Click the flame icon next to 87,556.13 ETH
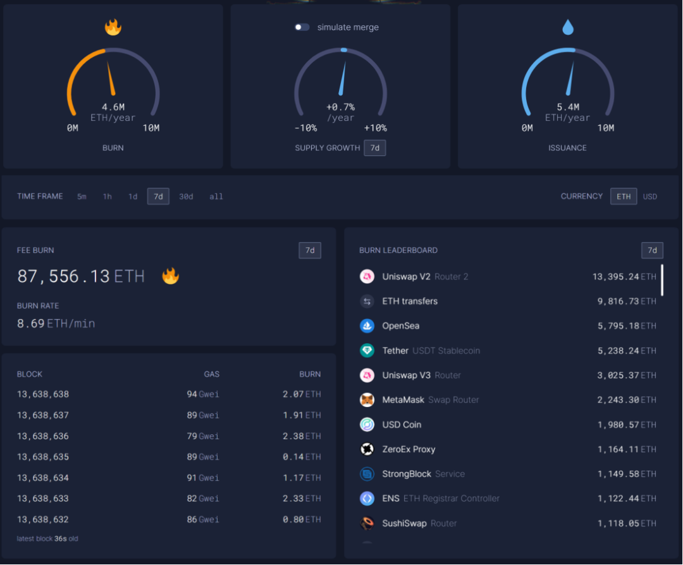 170,276
